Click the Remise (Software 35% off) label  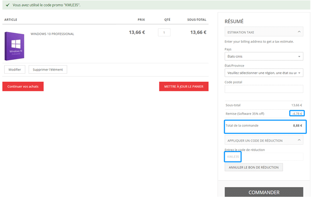(x=245, y=114)
